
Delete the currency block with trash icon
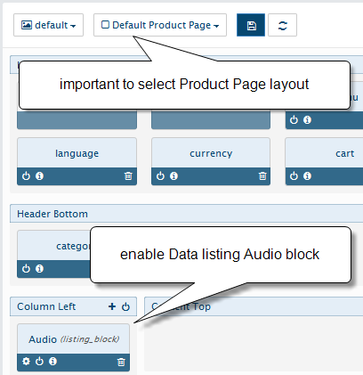(262, 176)
